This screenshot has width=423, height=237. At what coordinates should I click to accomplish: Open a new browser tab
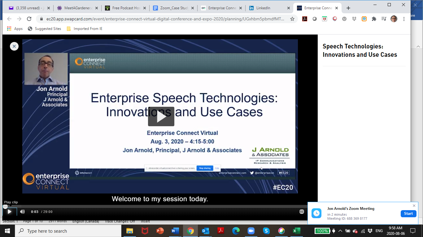coord(348,8)
